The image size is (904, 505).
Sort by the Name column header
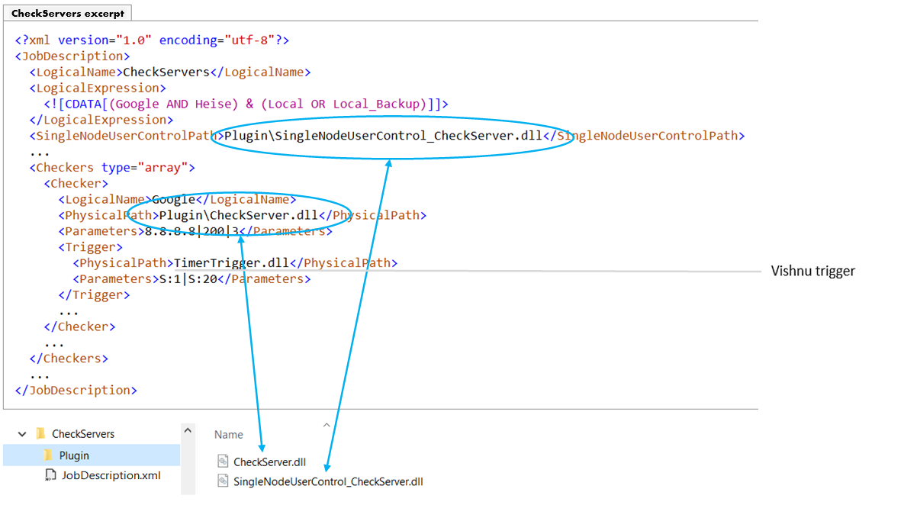coord(229,434)
